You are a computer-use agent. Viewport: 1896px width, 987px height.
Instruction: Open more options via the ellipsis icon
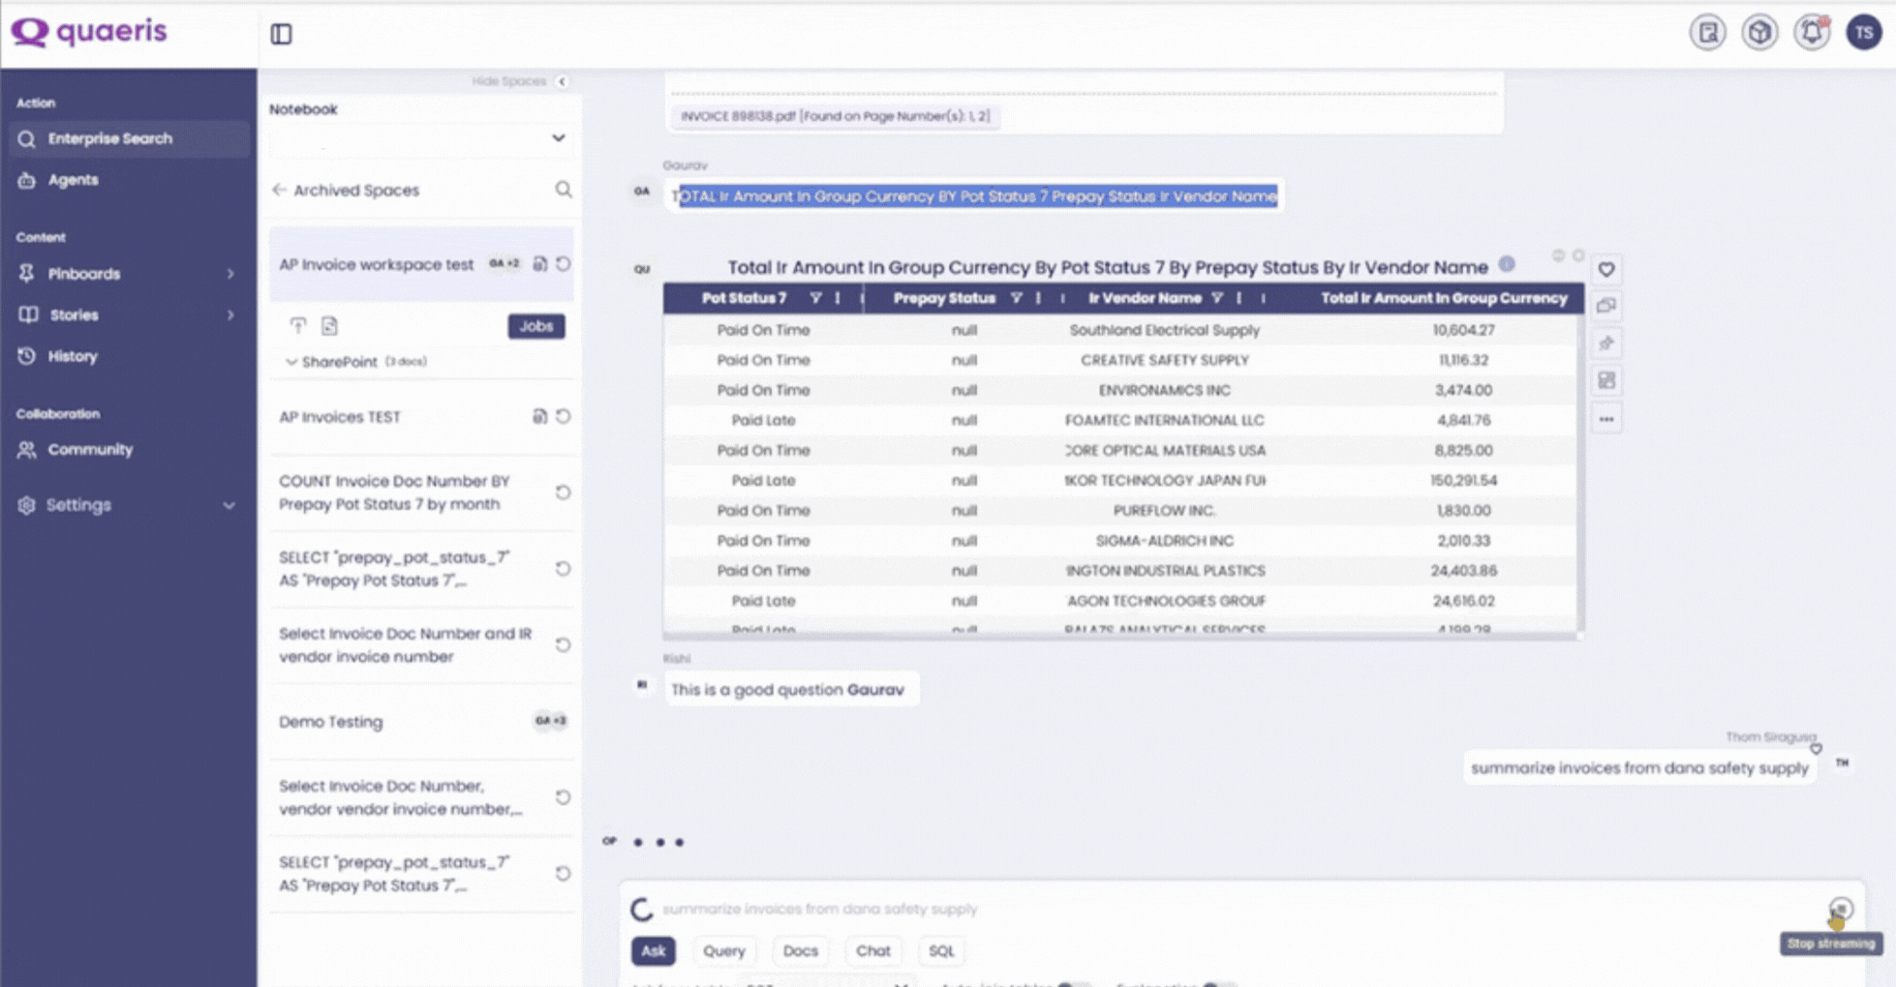tap(1606, 418)
